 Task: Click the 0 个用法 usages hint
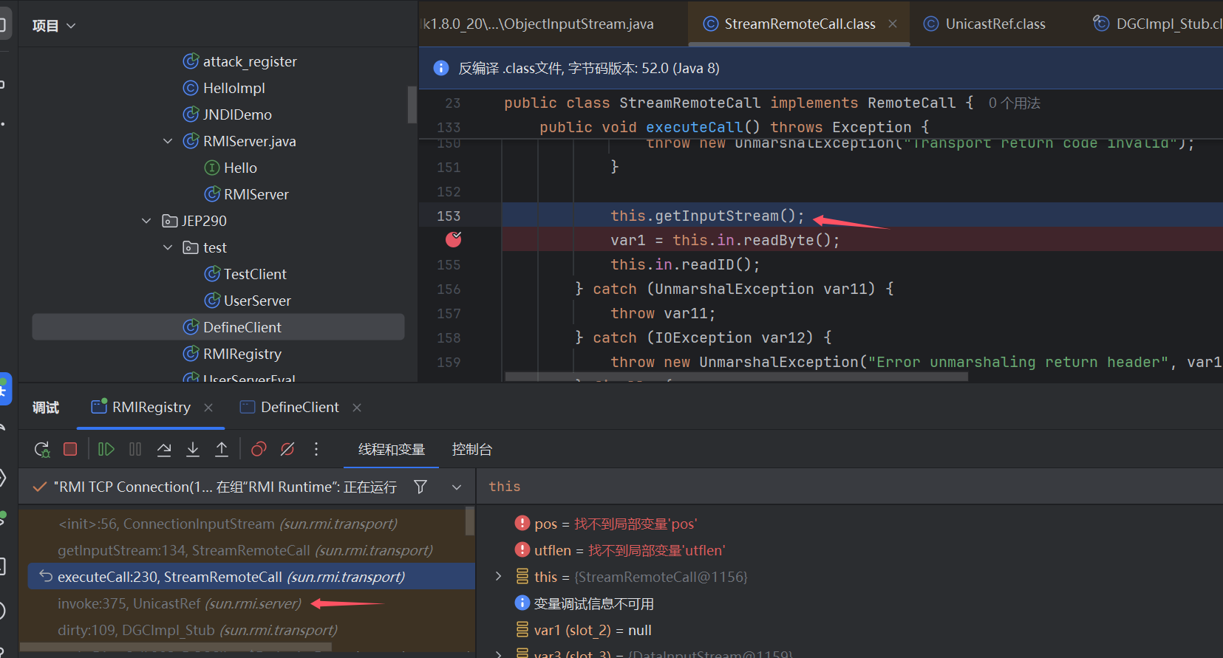point(1015,103)
